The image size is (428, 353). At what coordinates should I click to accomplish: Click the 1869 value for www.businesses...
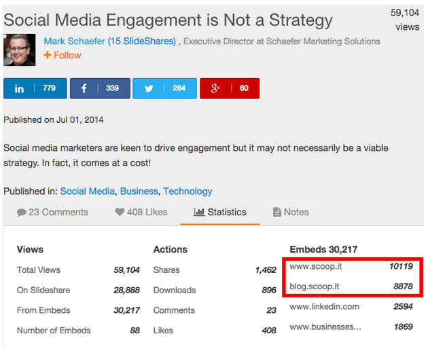(x=403, y=327)
